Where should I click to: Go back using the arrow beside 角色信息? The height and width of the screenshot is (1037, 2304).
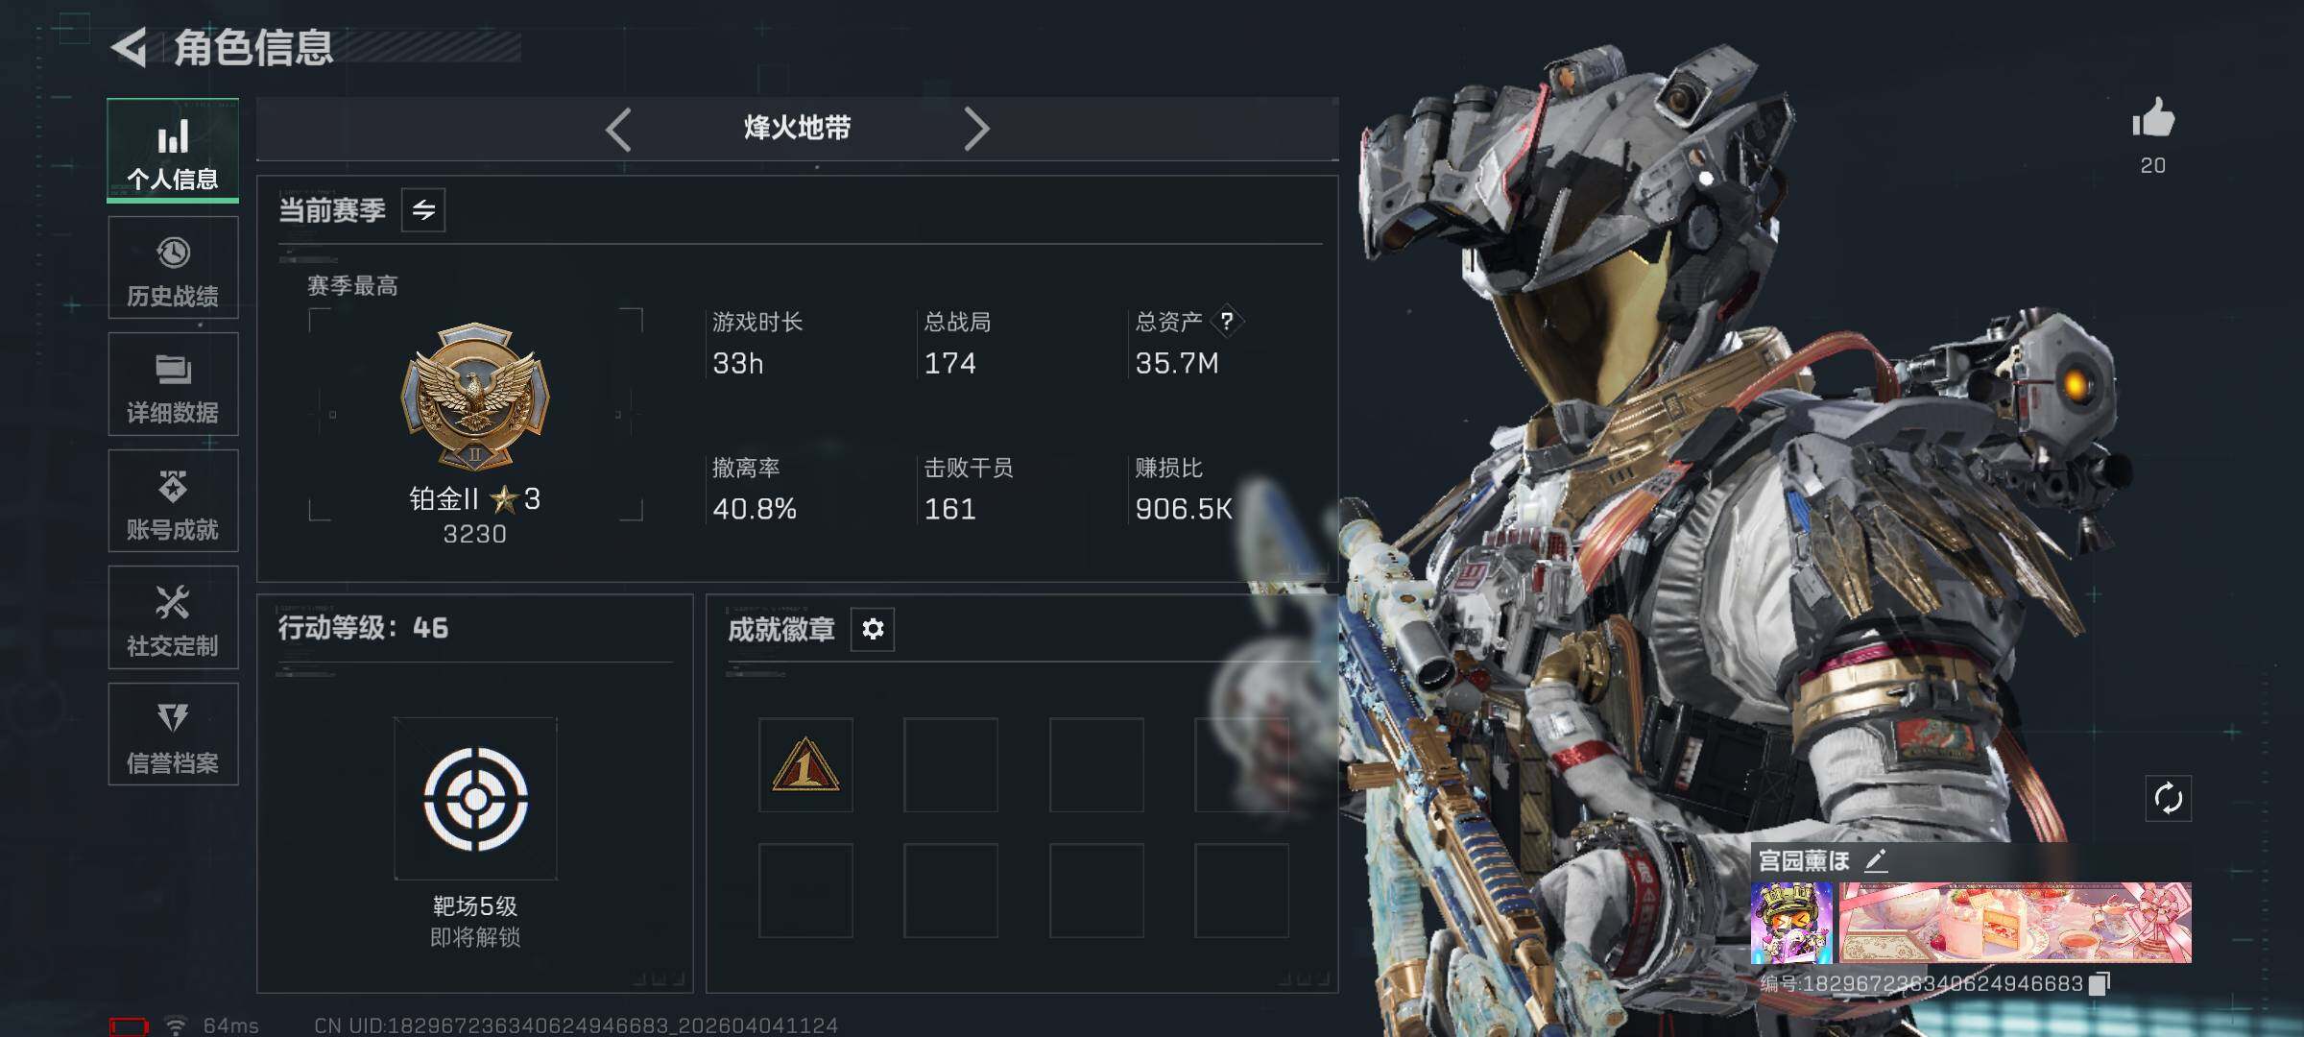(130, 47)
